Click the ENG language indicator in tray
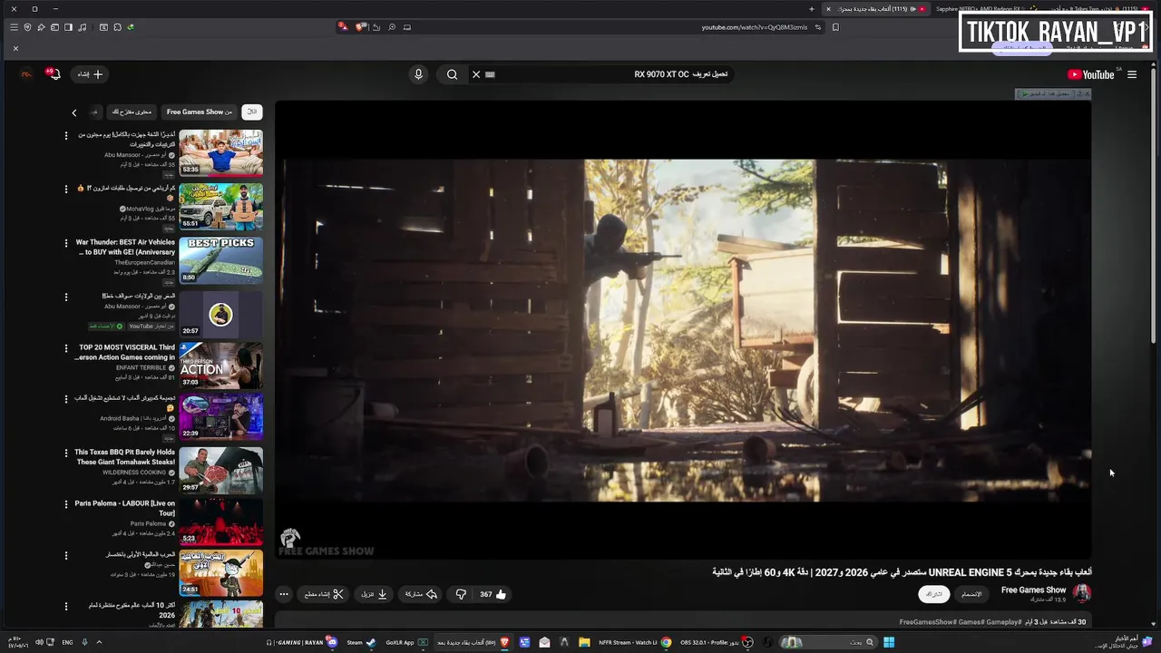 (67, 642)
